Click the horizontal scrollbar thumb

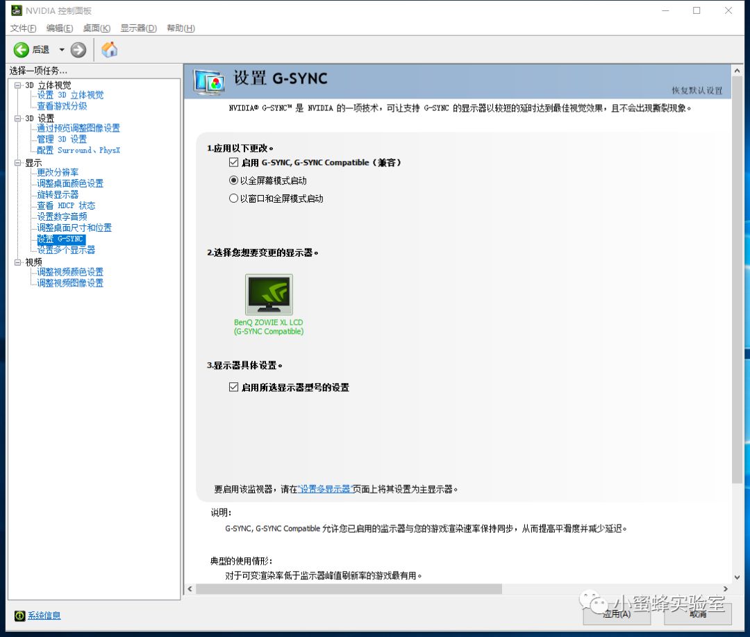349,588
